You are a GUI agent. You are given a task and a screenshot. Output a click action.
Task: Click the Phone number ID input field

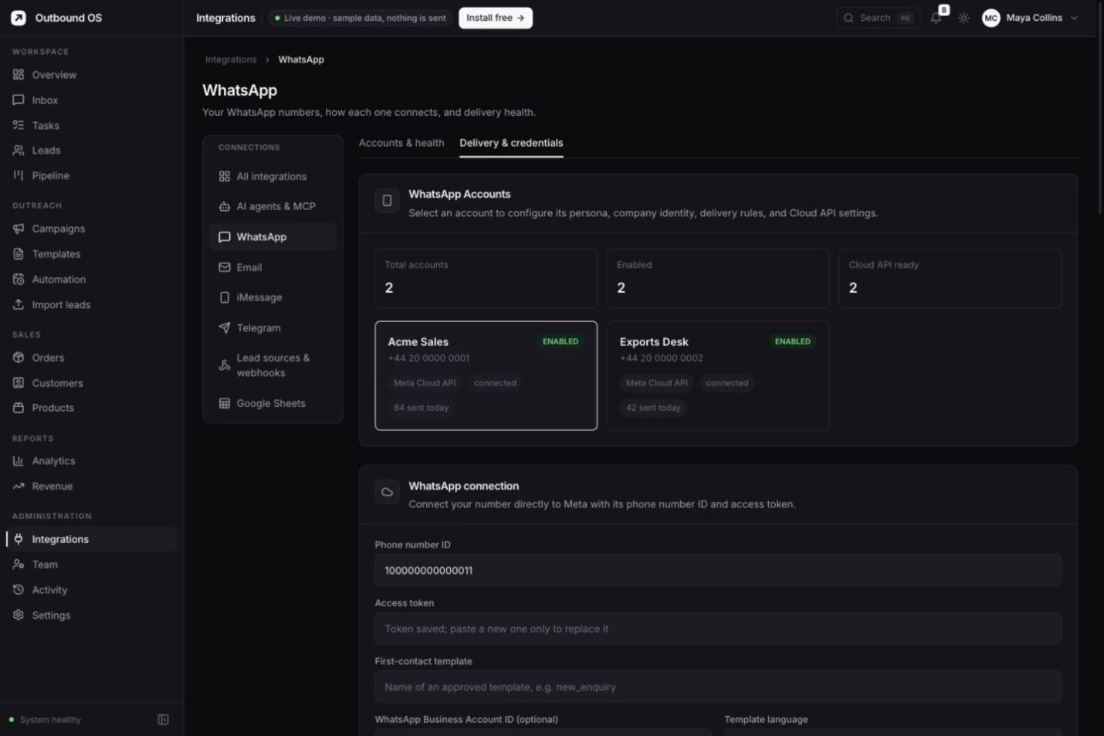click(x=718, y=571)
